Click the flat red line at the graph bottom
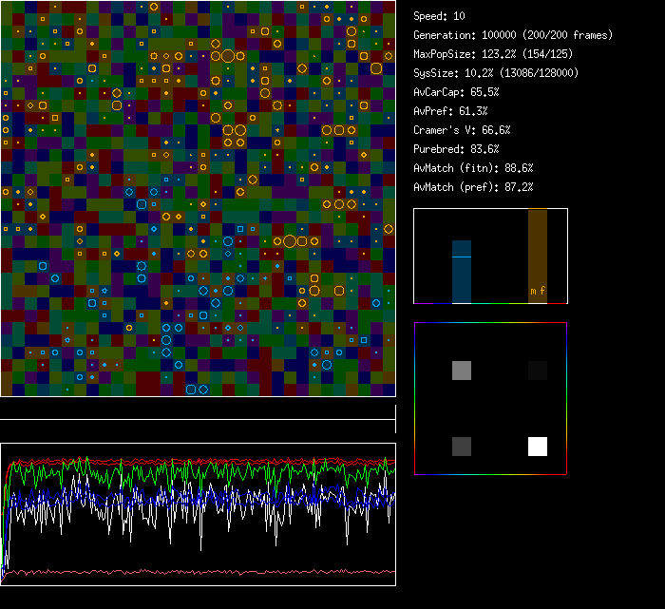This screenshot has width=665, height=609. click(198, 572)
